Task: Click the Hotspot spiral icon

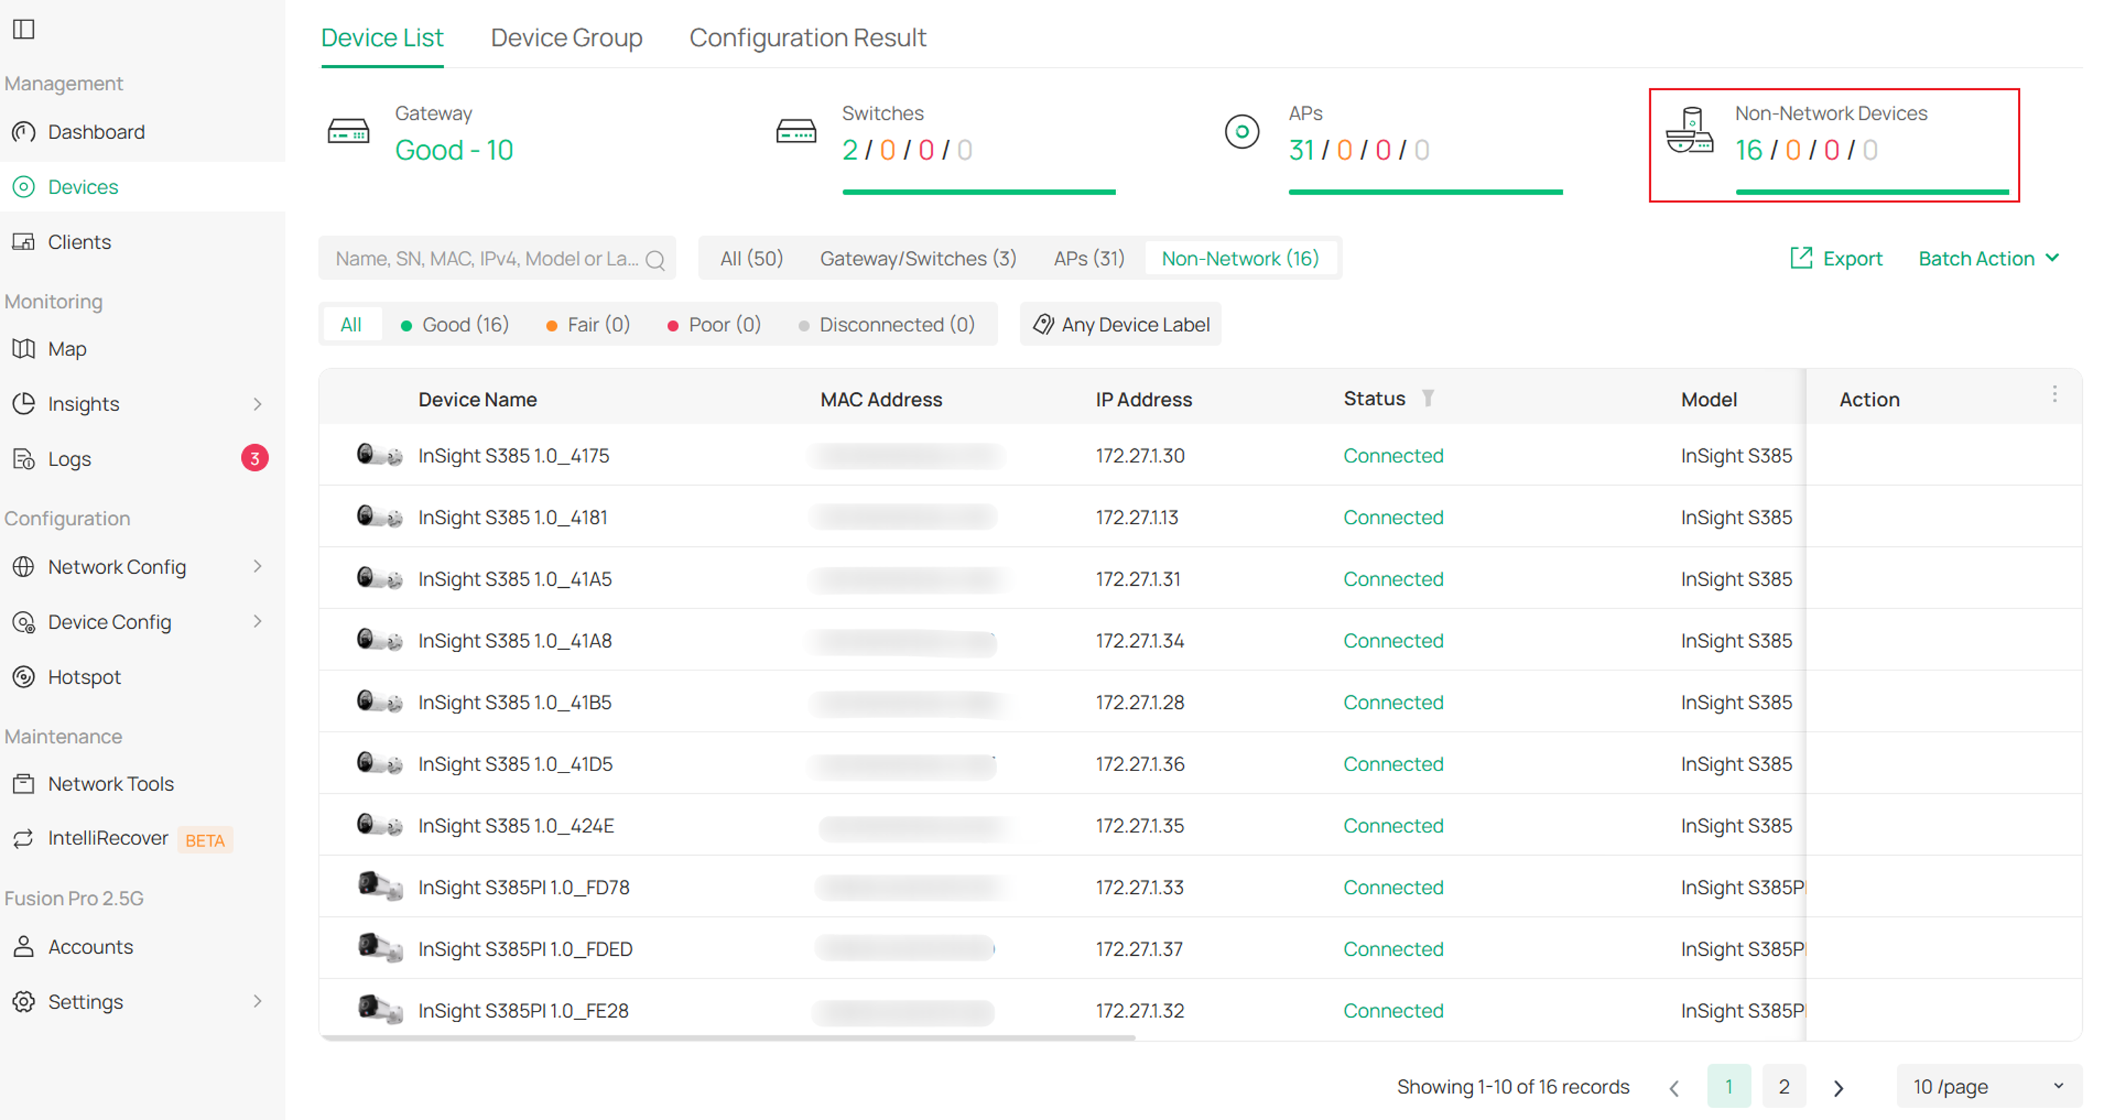Action: click(24, 677)
